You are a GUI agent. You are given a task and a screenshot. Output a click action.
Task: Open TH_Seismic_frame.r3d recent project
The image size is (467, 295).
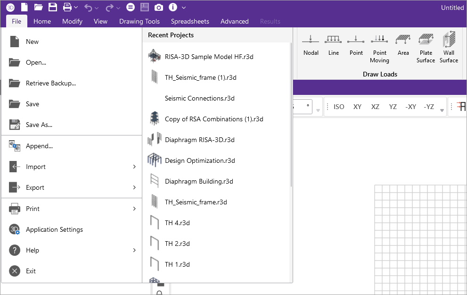point(216,202)
